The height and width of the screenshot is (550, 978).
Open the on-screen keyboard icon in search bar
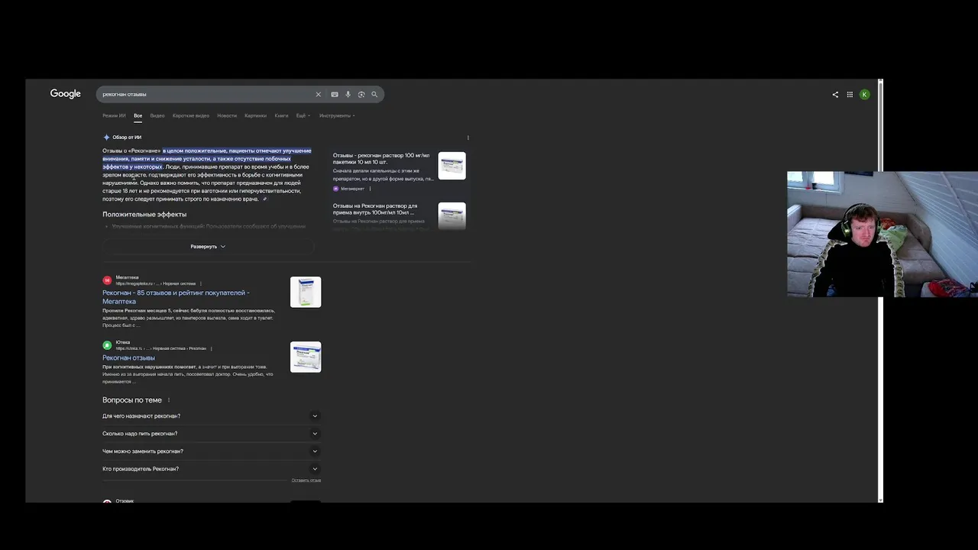(x=335, y=95)
